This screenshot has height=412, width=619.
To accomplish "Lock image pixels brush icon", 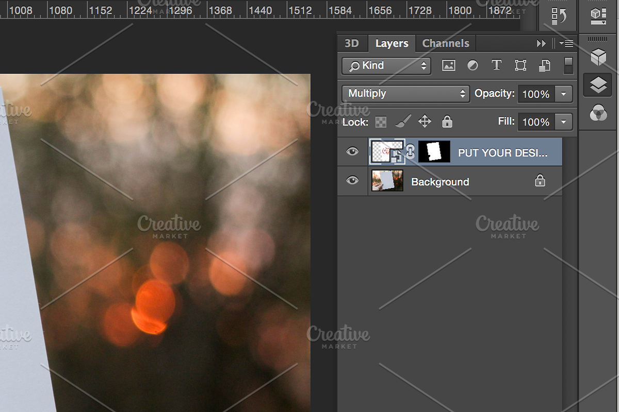I will click(403, 122).
